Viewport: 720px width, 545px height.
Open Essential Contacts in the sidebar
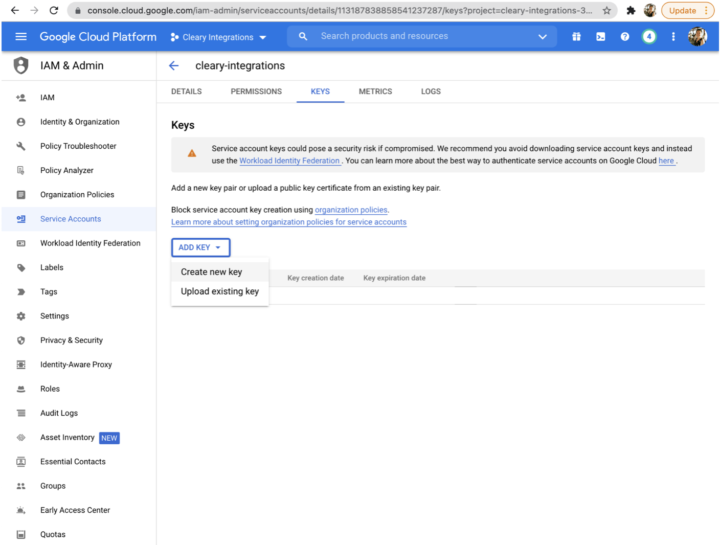(x=79, y=462)
